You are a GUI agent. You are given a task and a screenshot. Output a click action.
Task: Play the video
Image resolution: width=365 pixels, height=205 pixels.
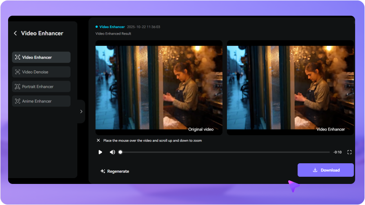[x=100, y=152]
